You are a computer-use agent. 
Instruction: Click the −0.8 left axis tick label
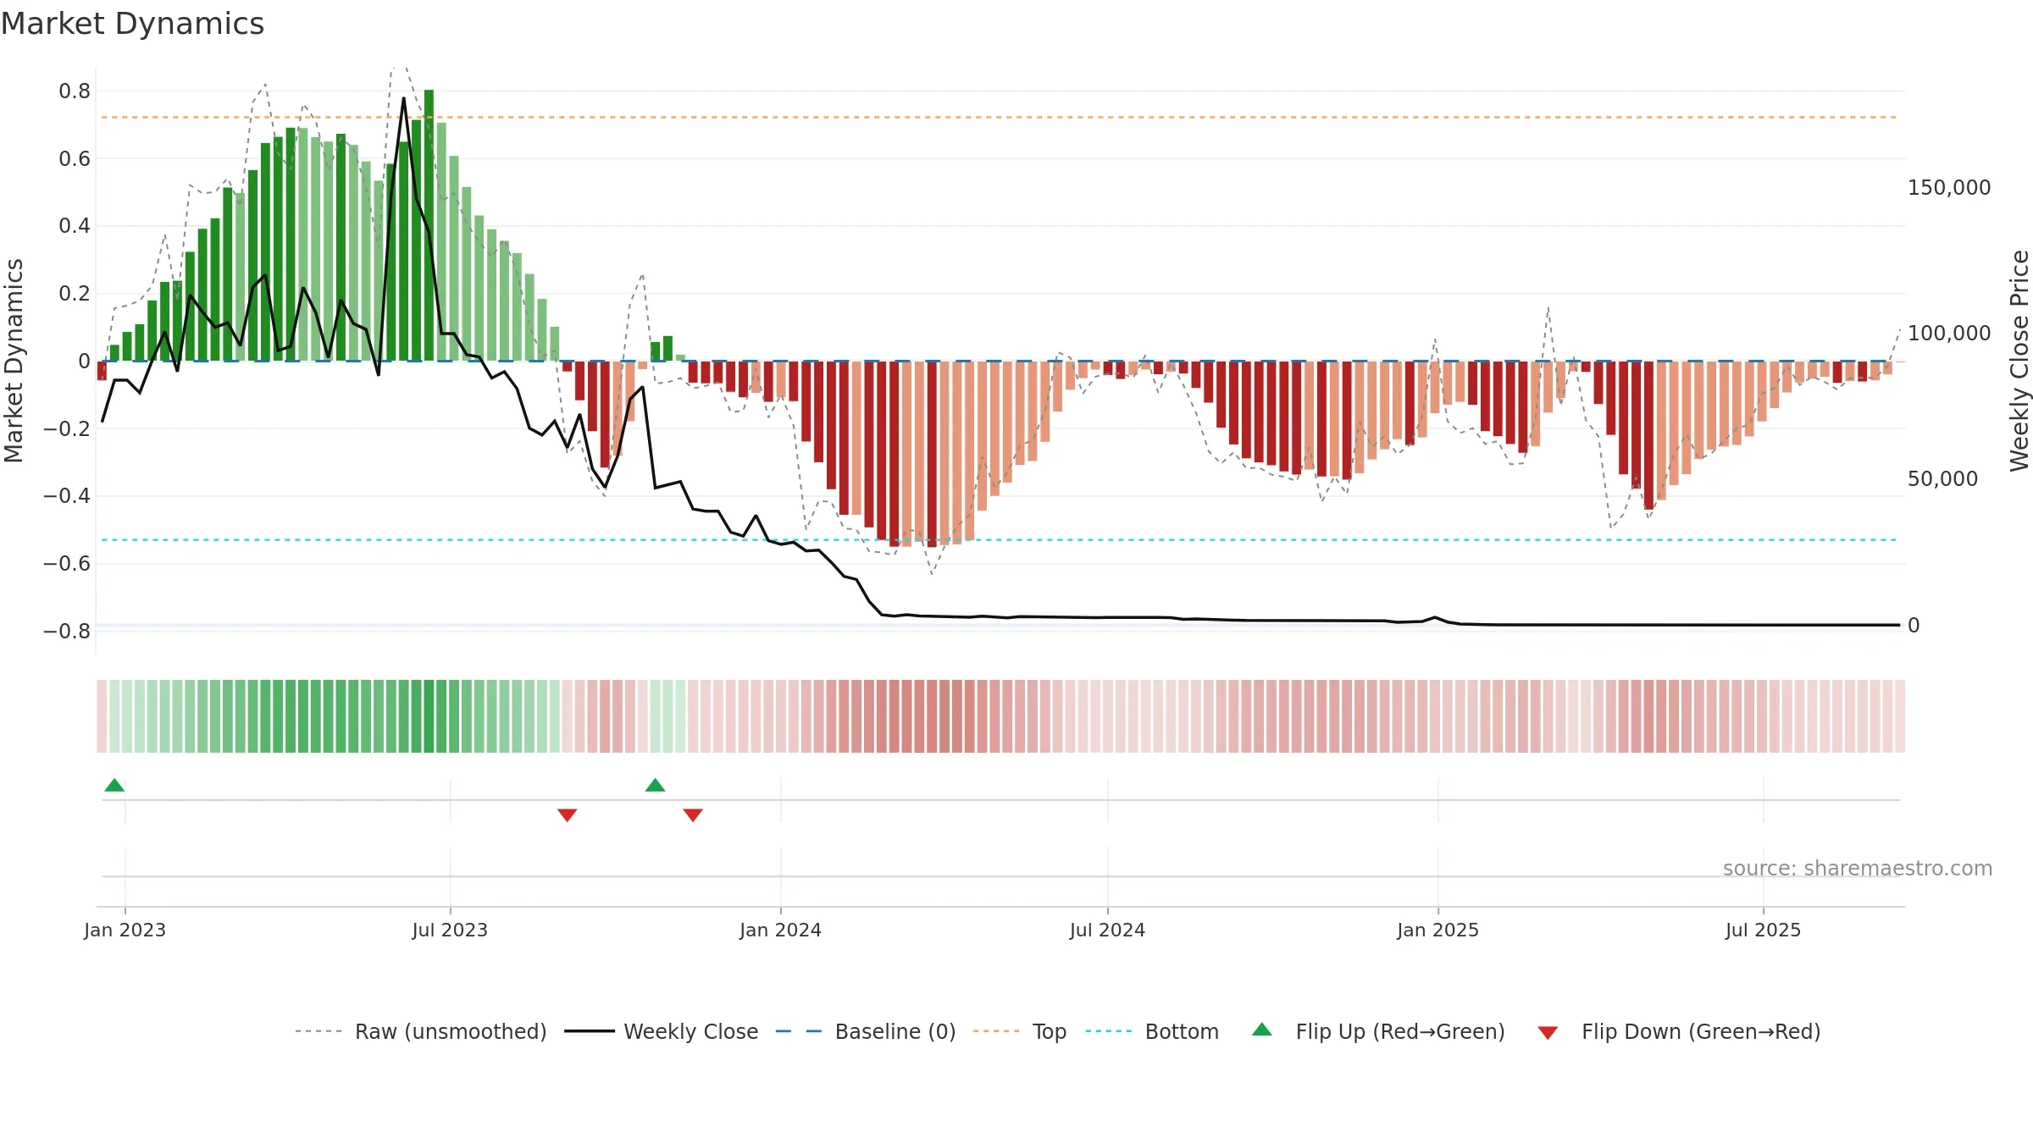[x=67, y=632]
